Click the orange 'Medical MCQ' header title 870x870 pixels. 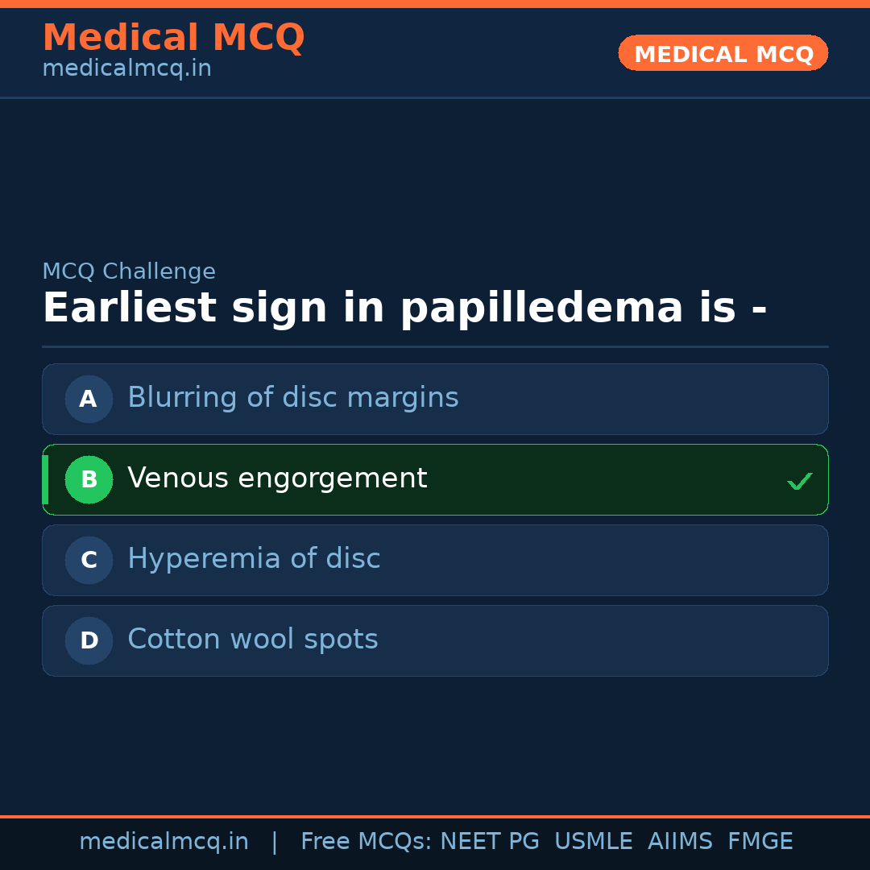pyautogui.click(x=173, y=38)
